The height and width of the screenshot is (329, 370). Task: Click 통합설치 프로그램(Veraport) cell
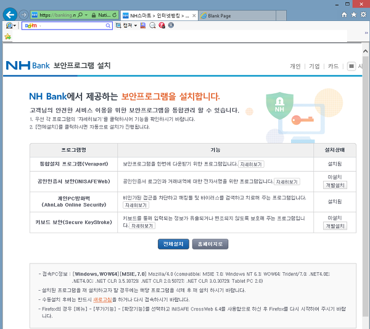(74, 164)
